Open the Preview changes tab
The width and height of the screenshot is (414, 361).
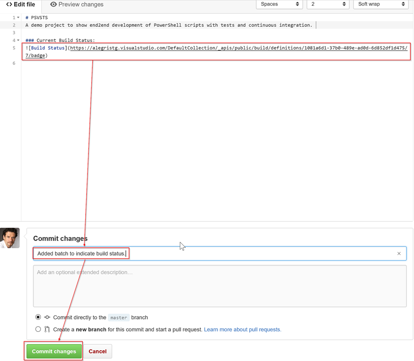click(77, 5)
